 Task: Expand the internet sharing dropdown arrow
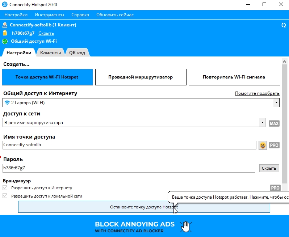[276, 102]
